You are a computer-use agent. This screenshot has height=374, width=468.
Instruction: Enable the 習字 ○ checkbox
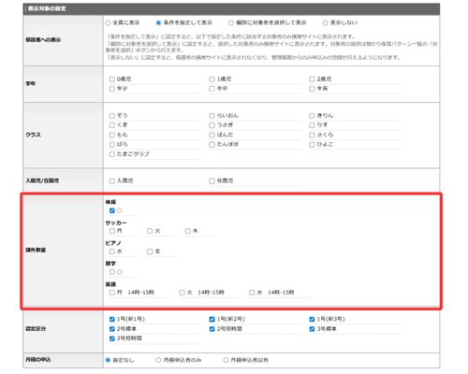click(112, 272)
